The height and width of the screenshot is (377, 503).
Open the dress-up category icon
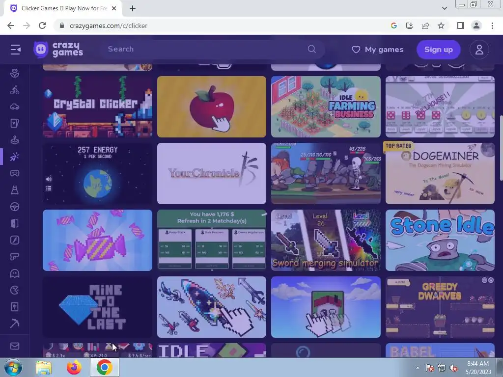point(15,190)
